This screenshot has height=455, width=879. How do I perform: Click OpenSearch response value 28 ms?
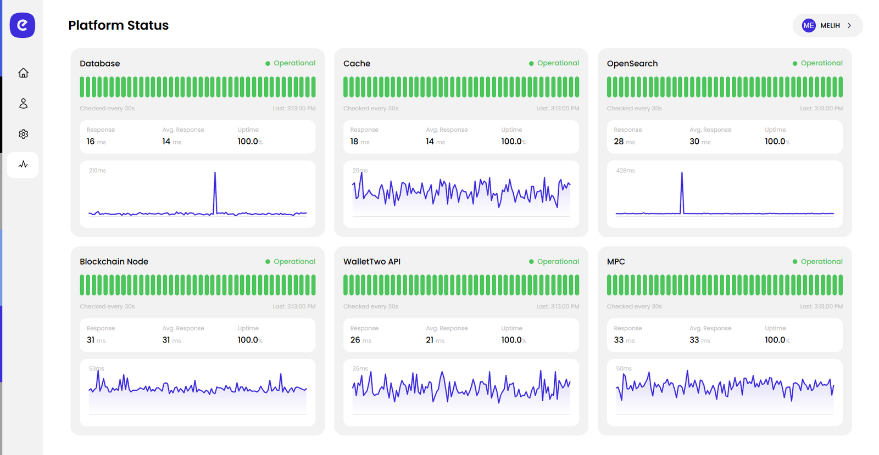coord(624,142)
